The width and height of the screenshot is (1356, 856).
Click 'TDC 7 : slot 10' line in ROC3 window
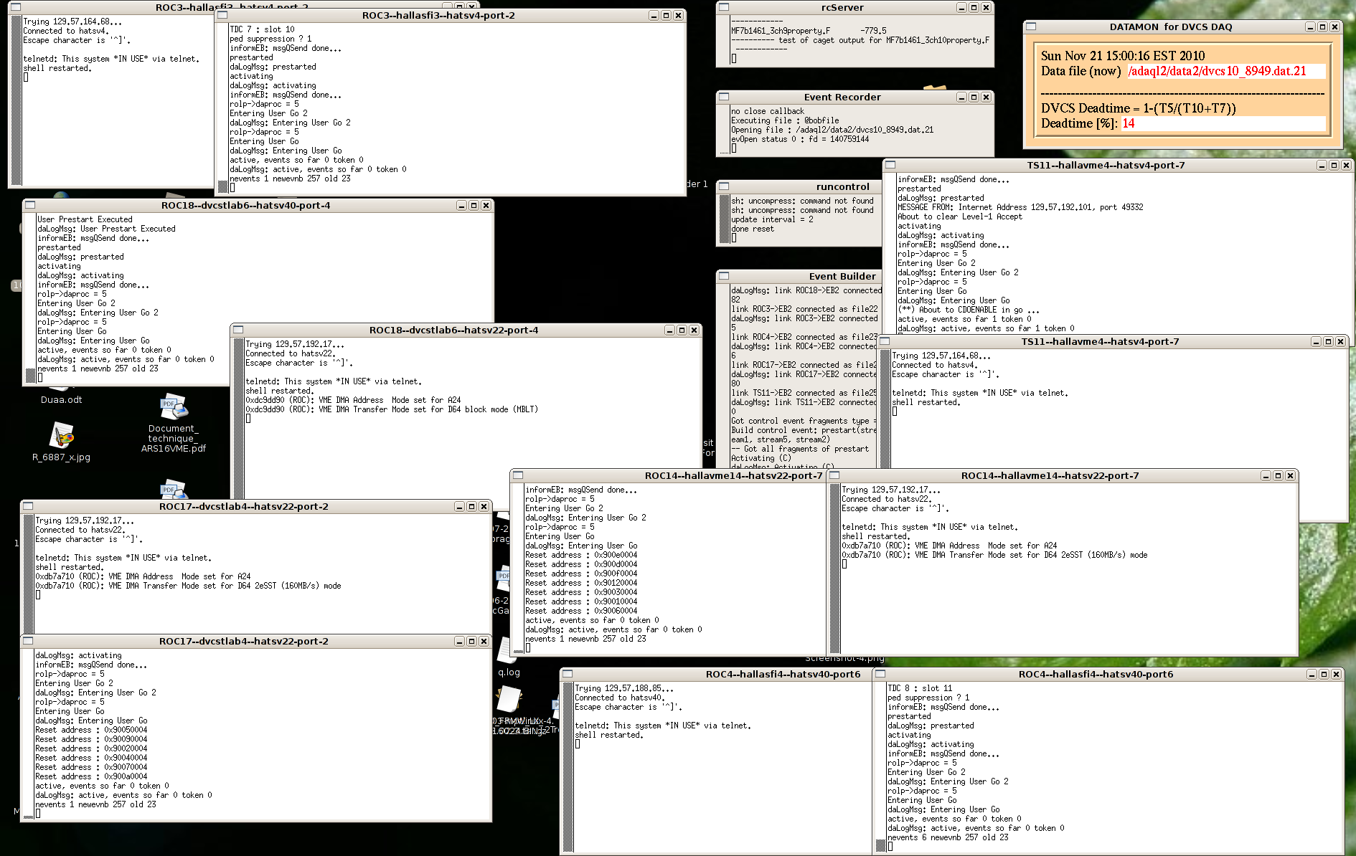pos(262,29)
